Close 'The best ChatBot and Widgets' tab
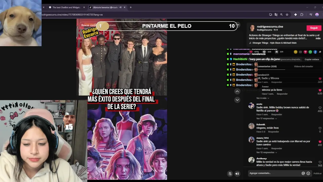The image size is (323, 182). (x=84, y=7)
